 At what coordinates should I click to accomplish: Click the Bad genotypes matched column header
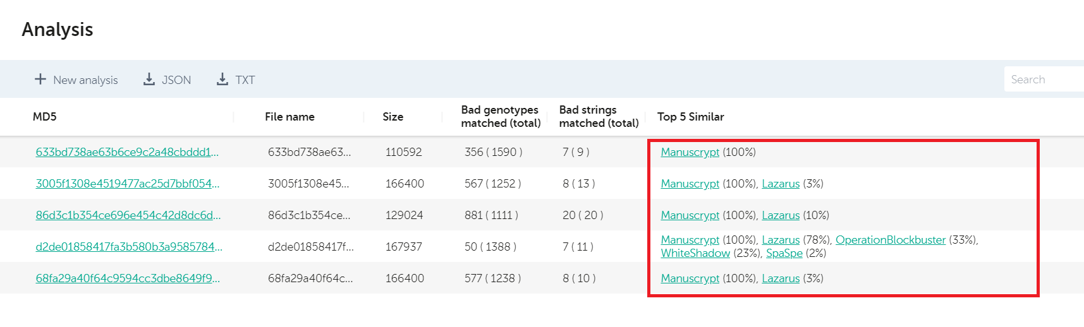coord(500,117)
